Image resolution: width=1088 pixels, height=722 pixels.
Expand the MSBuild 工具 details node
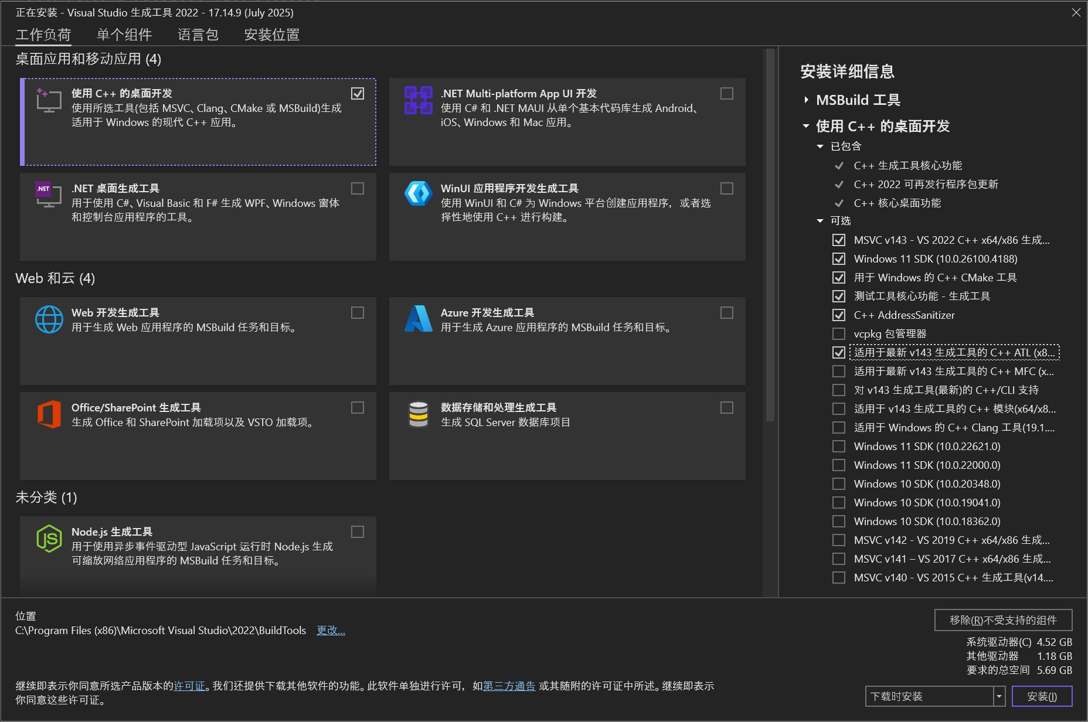pyautogui.click(x=807, y=100)
